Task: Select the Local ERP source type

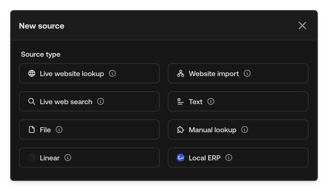Action: point(238,158)
